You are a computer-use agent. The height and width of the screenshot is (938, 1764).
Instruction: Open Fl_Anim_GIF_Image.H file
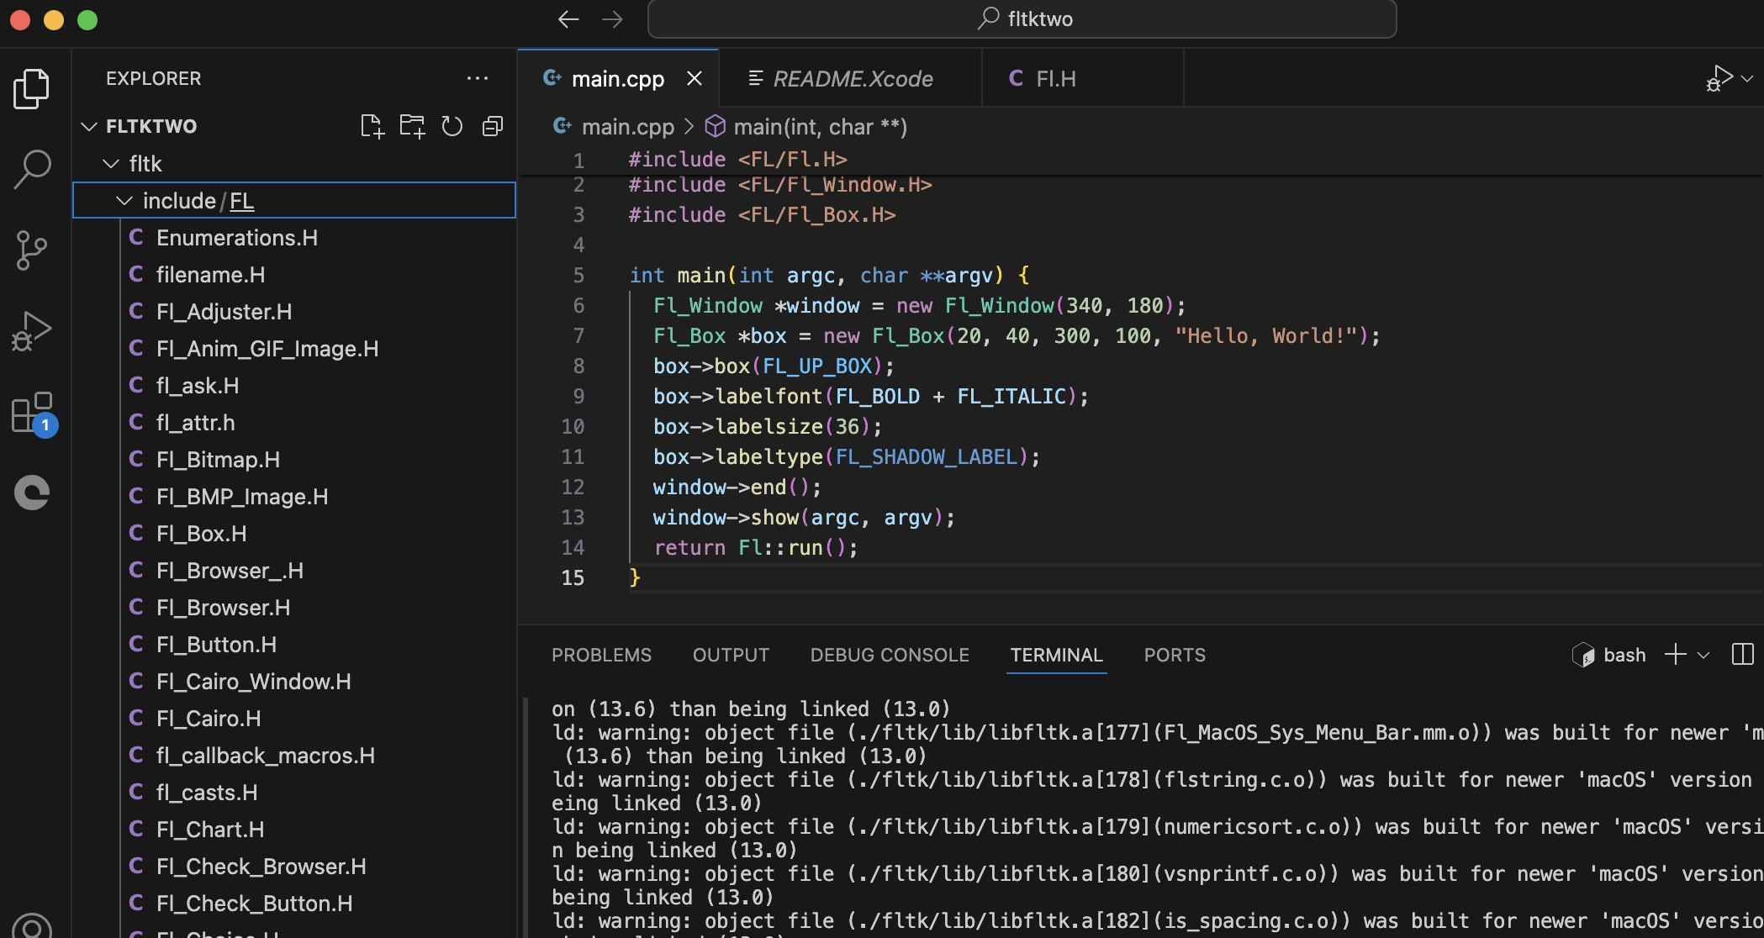[294, 349]
